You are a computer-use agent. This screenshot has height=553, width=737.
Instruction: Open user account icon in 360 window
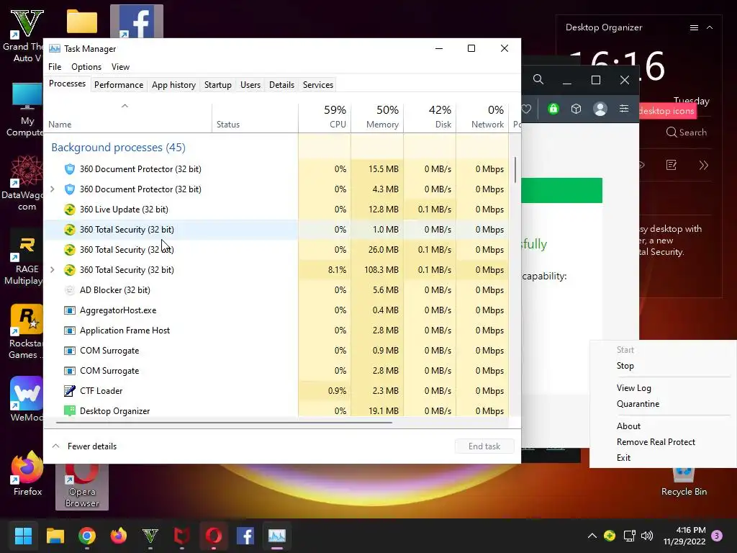pos(600,109)
